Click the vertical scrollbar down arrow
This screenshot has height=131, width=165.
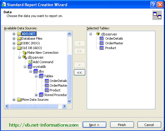(x=69, y=101)
